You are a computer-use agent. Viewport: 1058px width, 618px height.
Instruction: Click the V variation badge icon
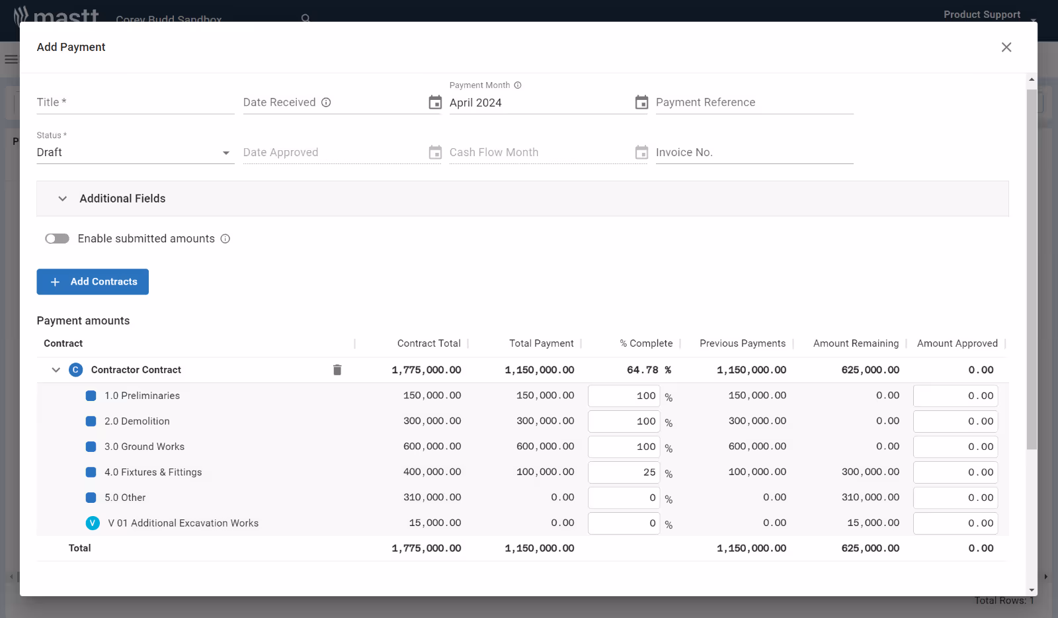[93, 523]
